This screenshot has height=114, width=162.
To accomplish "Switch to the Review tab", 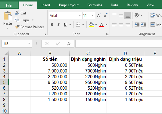I will [x=132, y=5].
